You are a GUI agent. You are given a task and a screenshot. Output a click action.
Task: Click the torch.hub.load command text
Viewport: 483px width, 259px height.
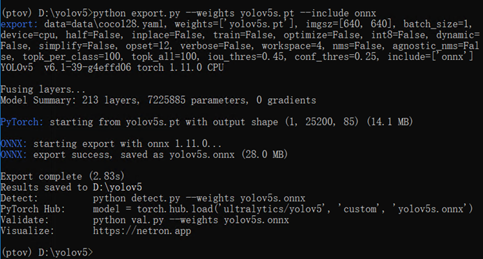pos(283,209)
